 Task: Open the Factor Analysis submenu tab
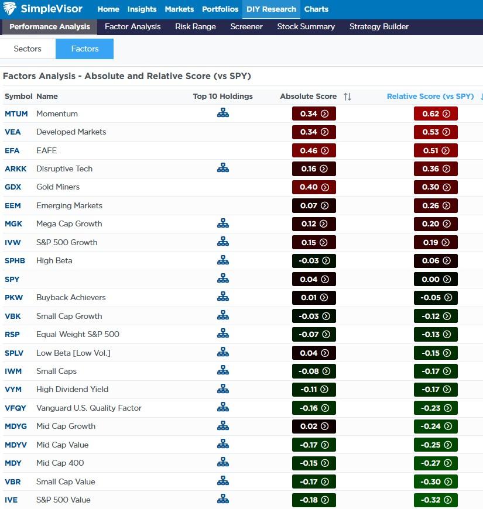132,27
